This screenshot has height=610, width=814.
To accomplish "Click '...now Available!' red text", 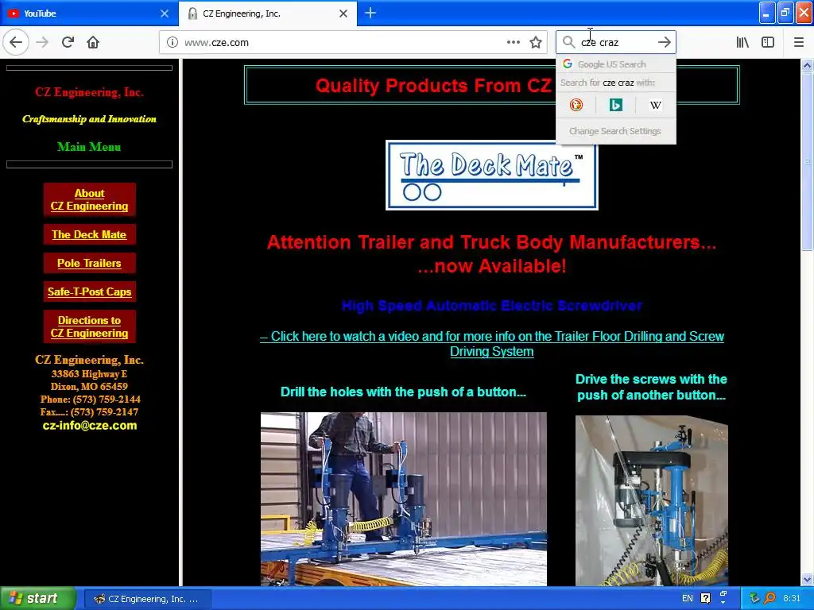I will click(491, 266).
